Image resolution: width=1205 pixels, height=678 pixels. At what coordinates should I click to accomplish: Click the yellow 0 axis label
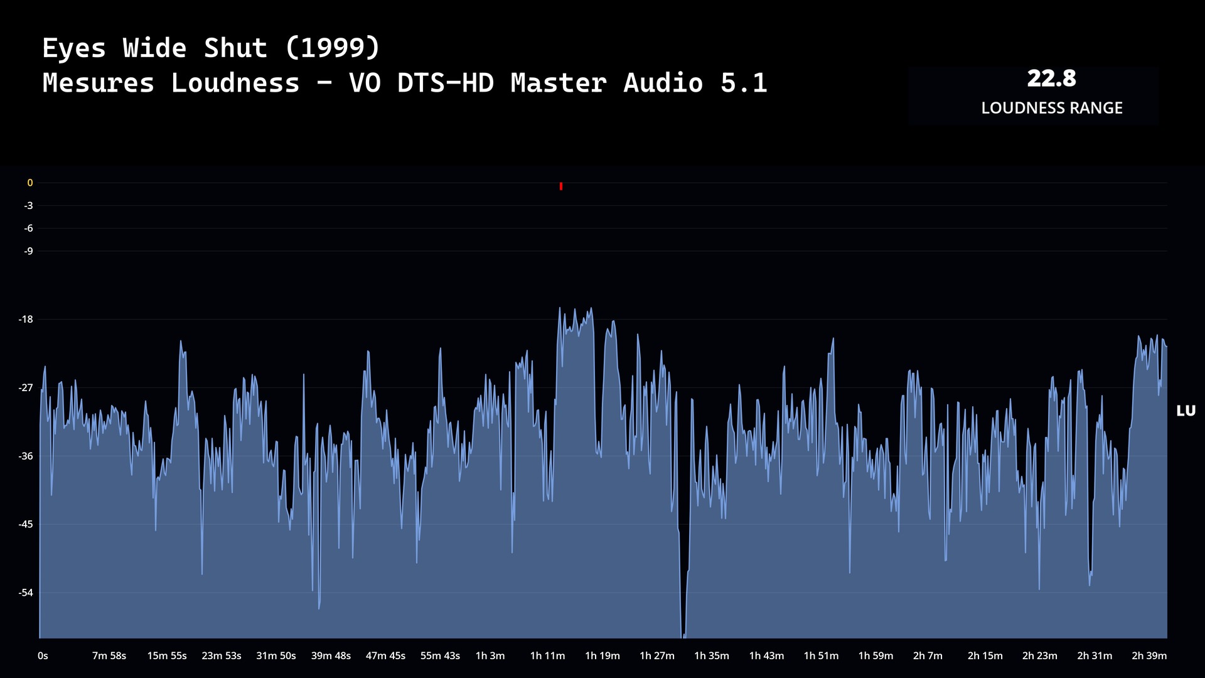point(29,183)
